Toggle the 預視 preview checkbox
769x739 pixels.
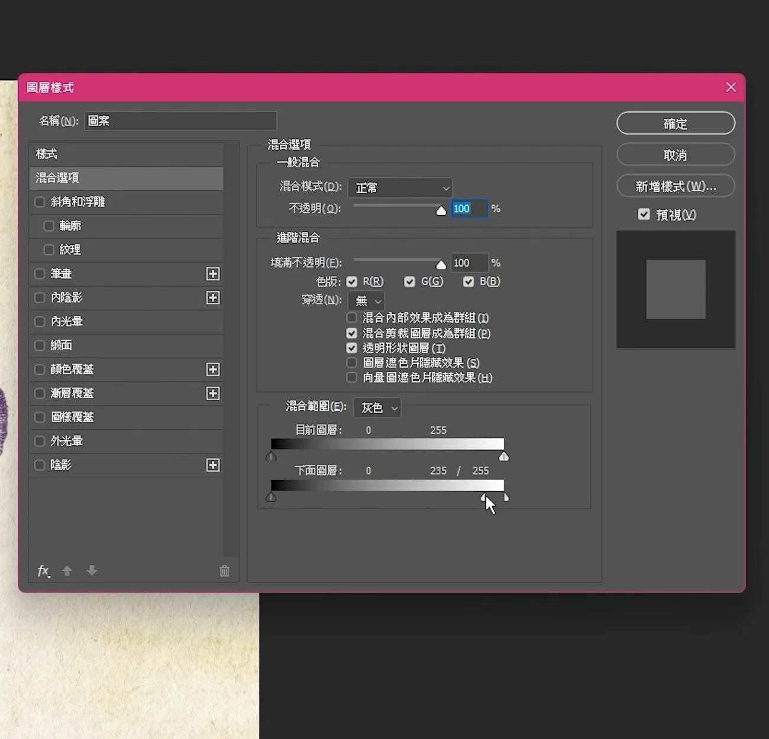pyautogui.click(x=644, y=215)
